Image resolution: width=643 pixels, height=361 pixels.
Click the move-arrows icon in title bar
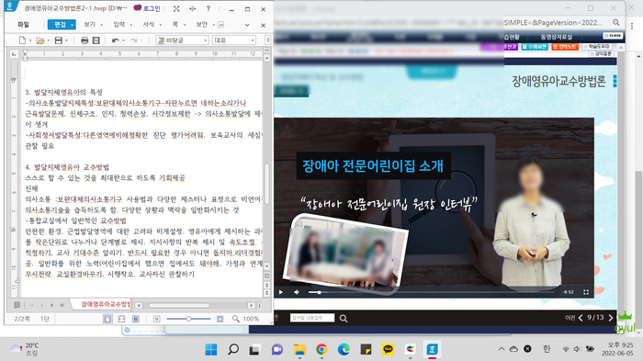(x=192, y=8)
